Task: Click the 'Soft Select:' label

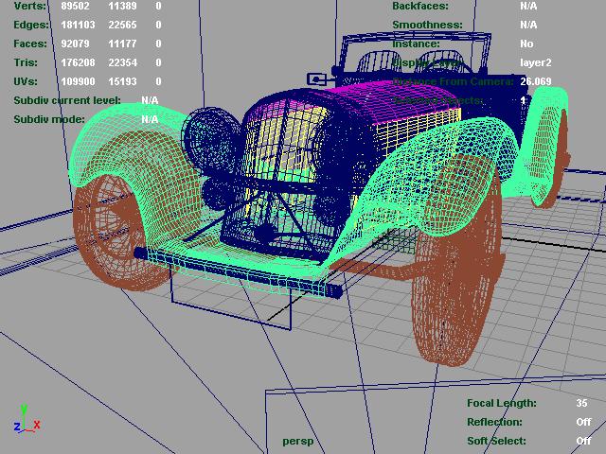Action: pyautogui.click(x=496, y=441)
